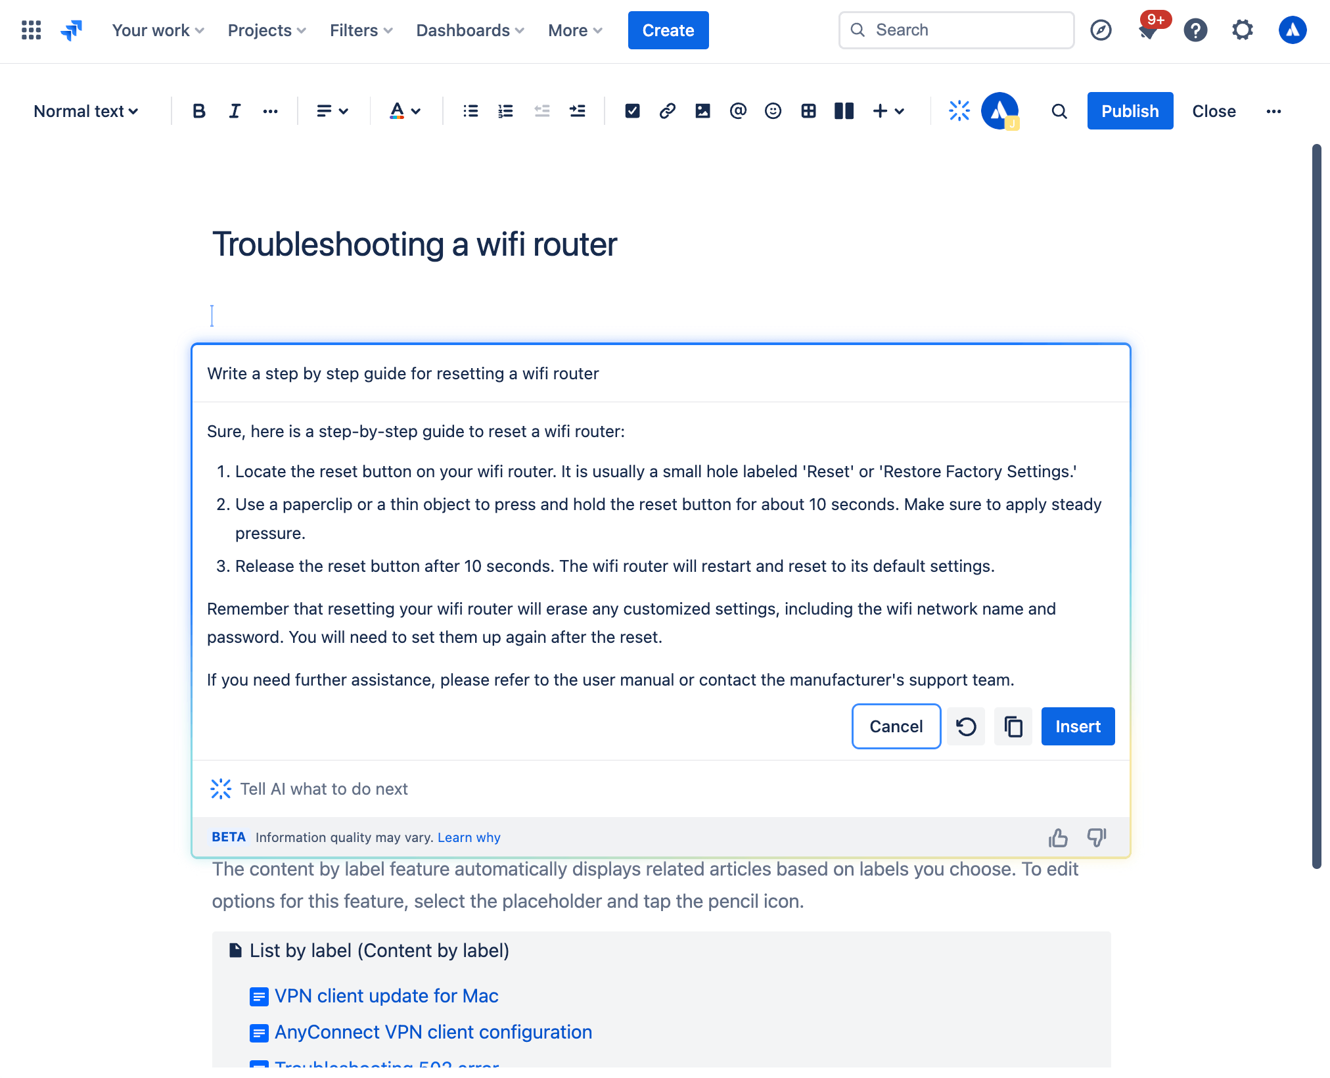
Task: Click the regenerate response icon
Action: (x=965, y=725)
